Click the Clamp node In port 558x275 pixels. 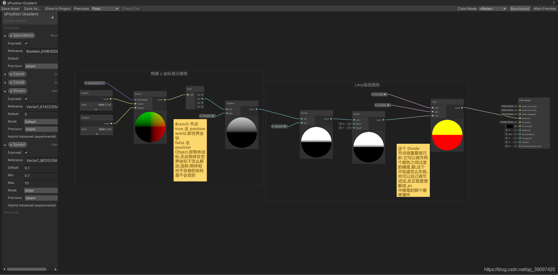354,120
